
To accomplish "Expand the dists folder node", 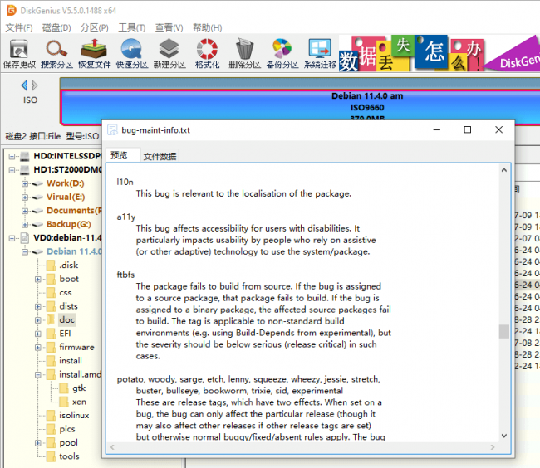I will coord(38,306).
